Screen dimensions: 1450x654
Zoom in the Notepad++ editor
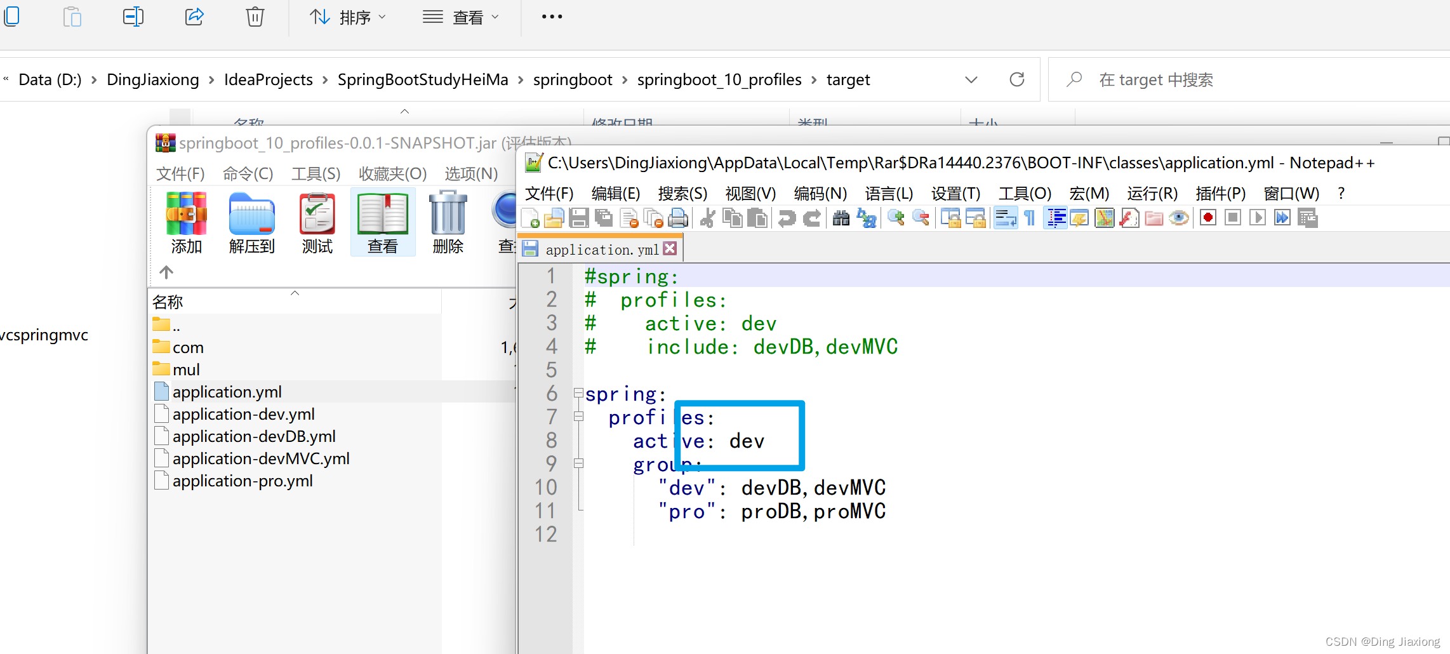pos(896,218)
